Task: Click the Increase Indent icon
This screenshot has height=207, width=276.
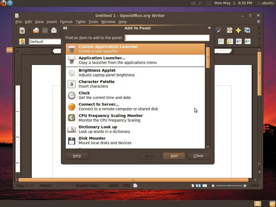Action: coord(248,41)
